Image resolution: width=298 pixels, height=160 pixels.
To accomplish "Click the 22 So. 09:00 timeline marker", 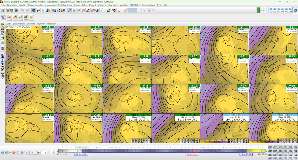I will [192, 154].
